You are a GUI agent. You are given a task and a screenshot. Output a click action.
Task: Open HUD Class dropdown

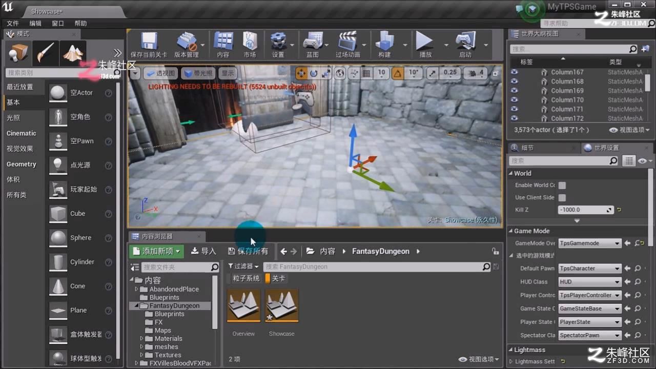click(x=589, y=282)
